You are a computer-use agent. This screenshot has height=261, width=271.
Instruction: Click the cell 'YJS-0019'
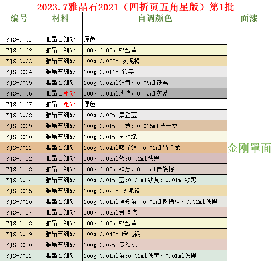19,234
